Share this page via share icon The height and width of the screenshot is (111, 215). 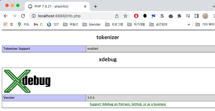pos(117,16)
